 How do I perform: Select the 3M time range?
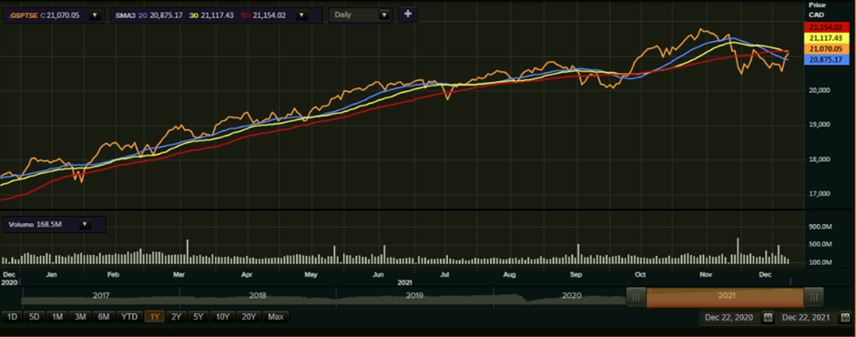[x=80, y=317]
